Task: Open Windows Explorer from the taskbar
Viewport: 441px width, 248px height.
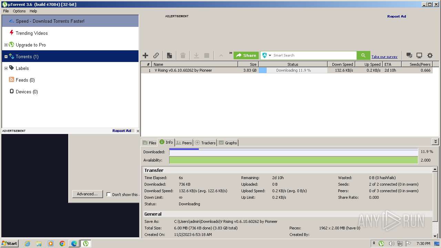Action: tap(39, 244)
